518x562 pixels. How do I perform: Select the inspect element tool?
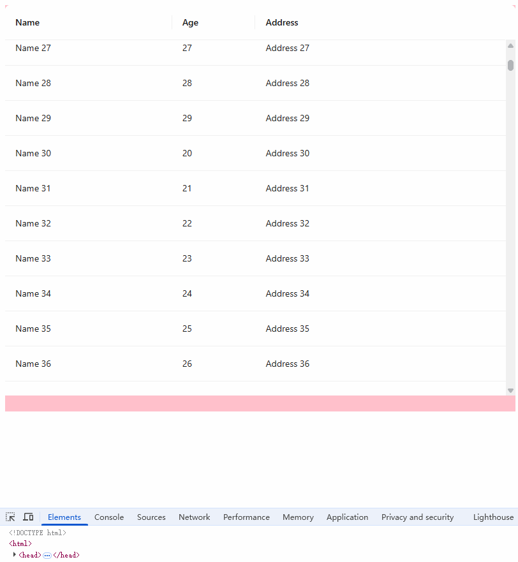point(10,517)
